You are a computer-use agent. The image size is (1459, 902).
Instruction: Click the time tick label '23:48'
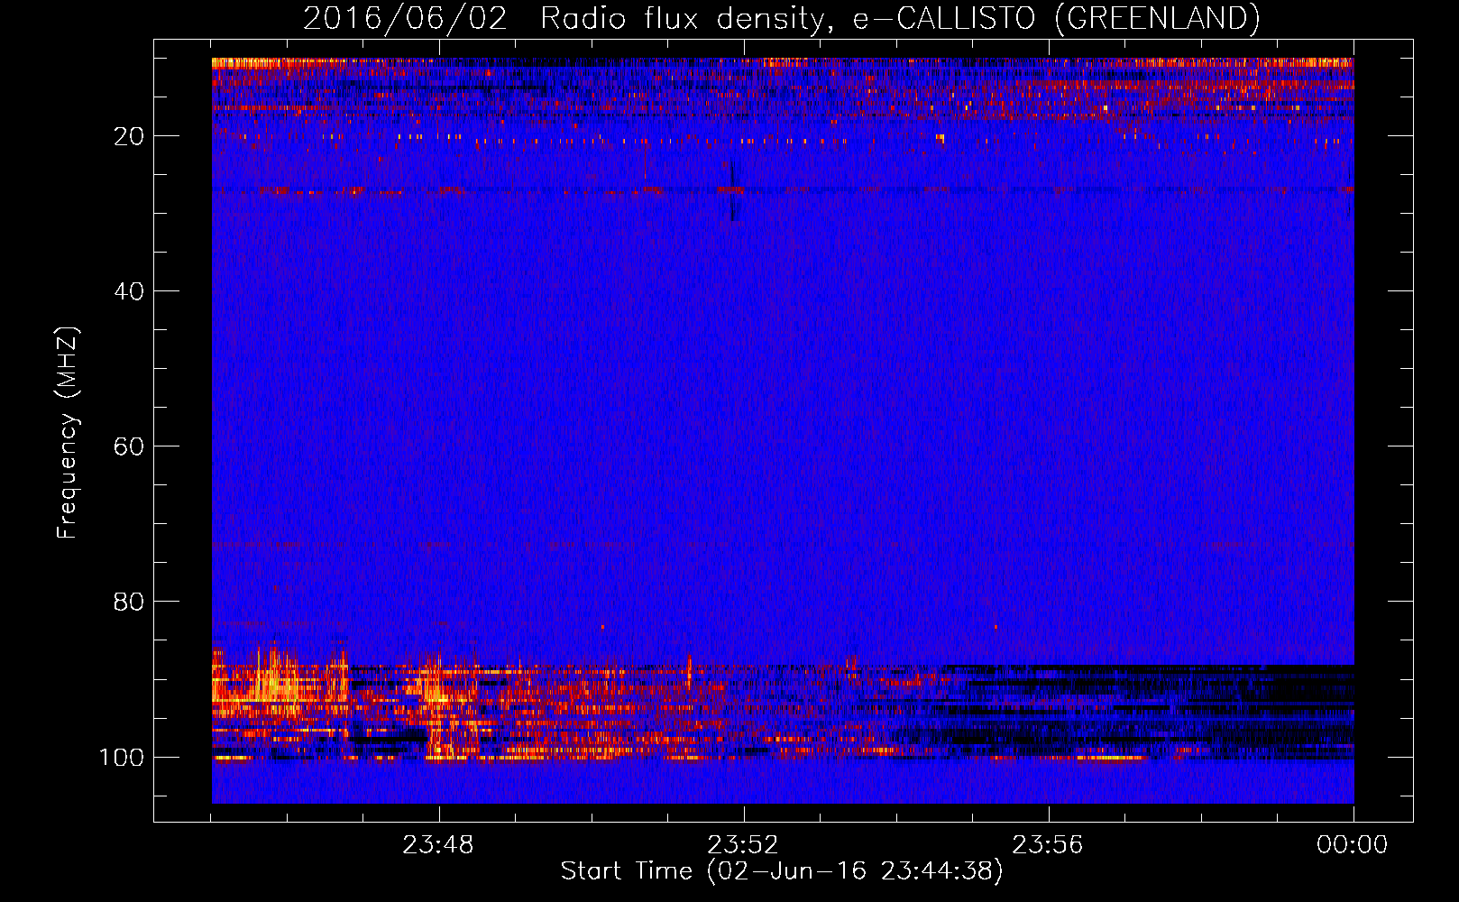tap(438, 845)
